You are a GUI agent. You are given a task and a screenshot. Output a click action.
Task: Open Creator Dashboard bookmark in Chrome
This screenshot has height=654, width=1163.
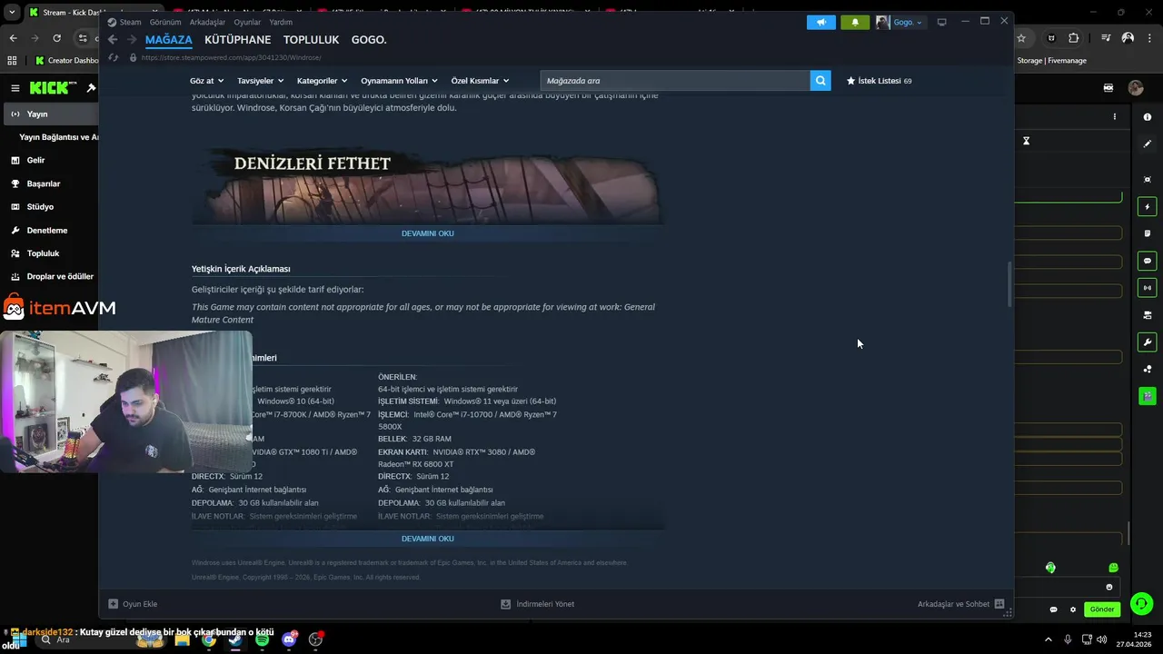pyautogui.click(x=67, y=61)
